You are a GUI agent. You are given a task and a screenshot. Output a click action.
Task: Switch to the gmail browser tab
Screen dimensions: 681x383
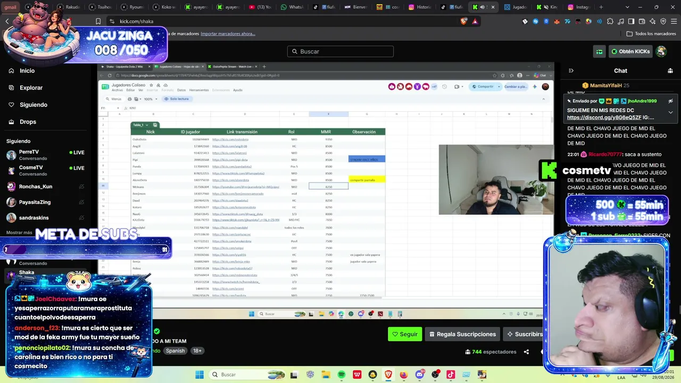[10, 7]
